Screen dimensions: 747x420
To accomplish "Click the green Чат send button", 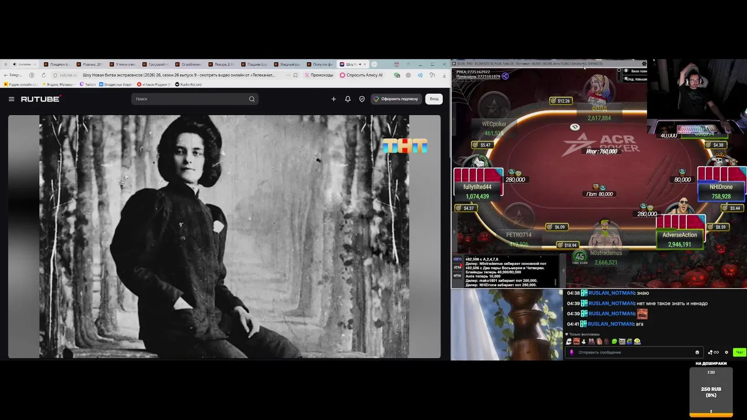I will tap(739, 352).
